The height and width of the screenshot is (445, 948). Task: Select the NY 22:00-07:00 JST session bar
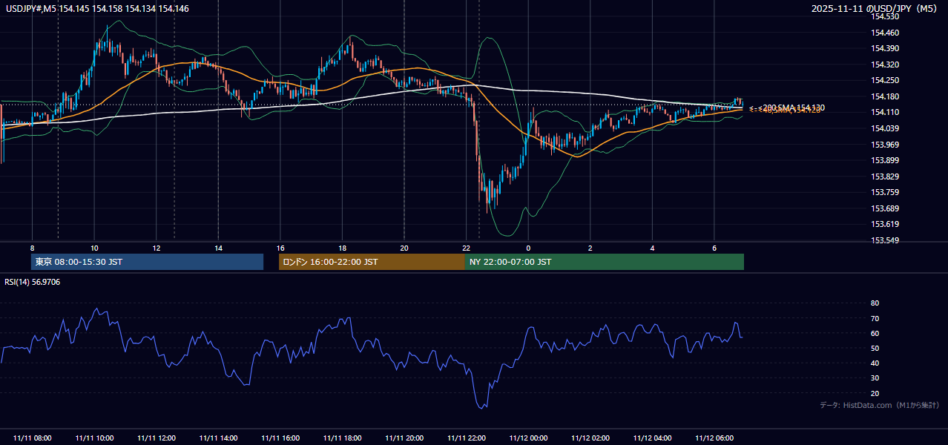(x=604, y=262)
